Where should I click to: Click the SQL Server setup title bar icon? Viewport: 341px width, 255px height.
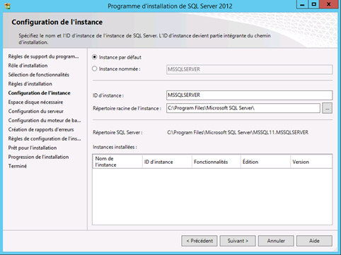pyautogui.click(x=7, y=6)
